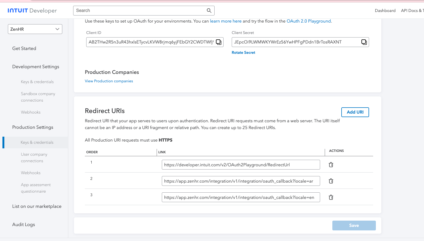The width and height of the screenshot is (424, 241).
Task: Open API Docs in top navigation
Action: 412,11
